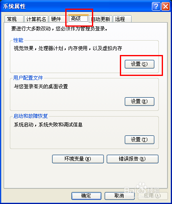Image resolution: width=172 pixels, height=204 pixels.
Task: Open 性能 settings with 设置(S) button
Action: [x=140, y=64]
